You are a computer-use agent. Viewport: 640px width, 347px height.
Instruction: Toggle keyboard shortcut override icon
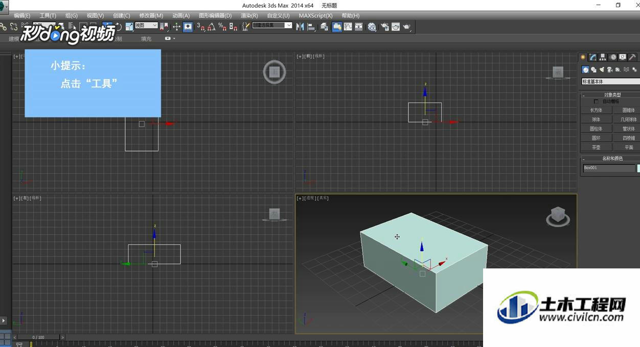click(188, 27)
